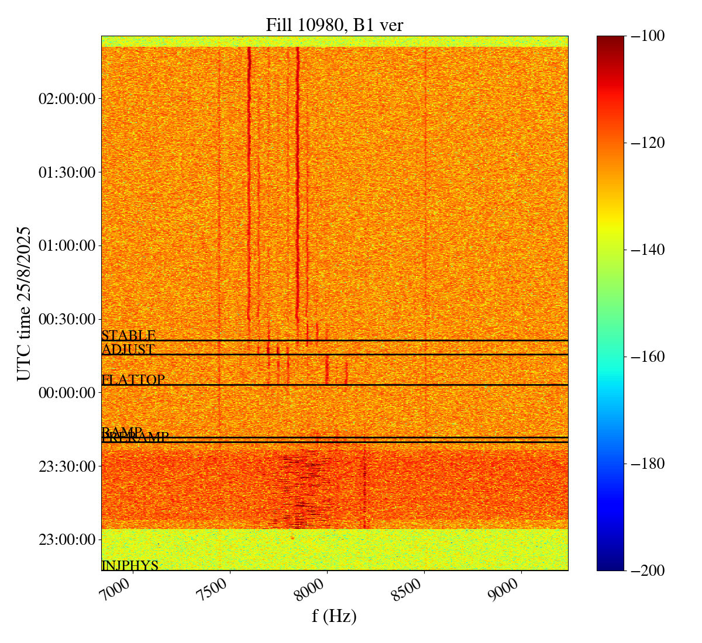Image resolution: width=702 pixels, height=643 pixels.
Task: Select the INJPHYS label at the plot bottom
Action: [130, 565]
